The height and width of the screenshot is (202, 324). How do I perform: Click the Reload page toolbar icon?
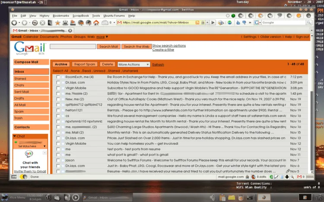35,23
